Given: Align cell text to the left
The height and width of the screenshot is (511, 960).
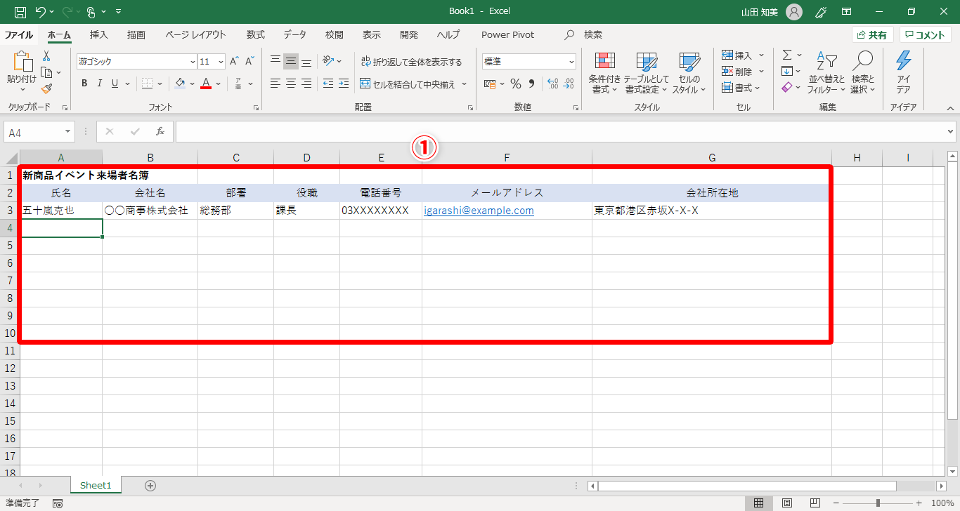Looking at the screenshot, I should pyautogui.click(x=275, y=84).
